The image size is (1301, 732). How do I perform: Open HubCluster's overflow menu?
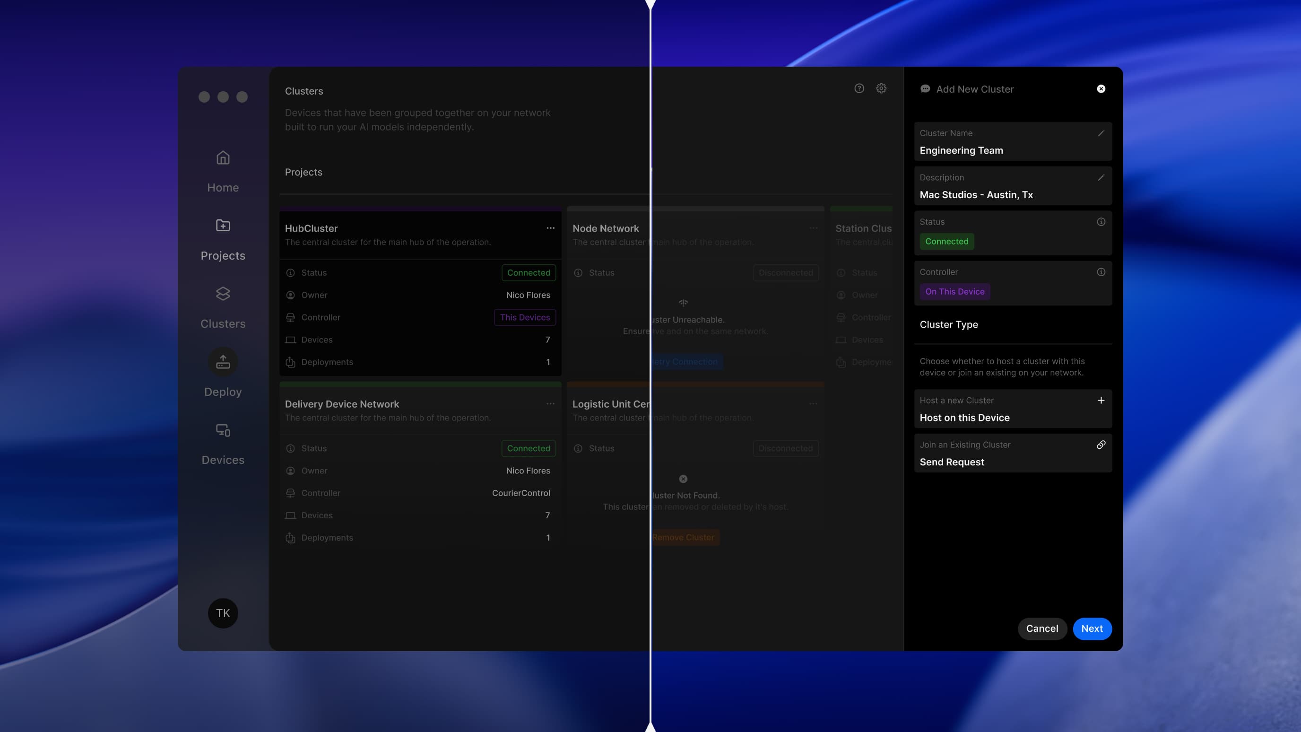[550, 228]
